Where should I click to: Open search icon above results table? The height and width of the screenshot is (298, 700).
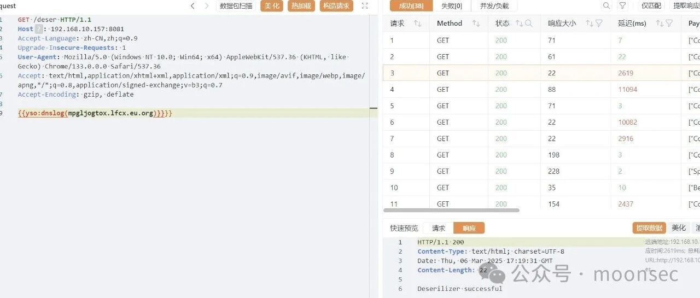pyautogui.click(x=606, y=6)
